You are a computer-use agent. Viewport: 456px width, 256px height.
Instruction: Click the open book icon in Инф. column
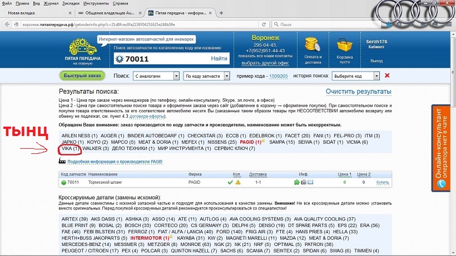click(x=311, y=182)
